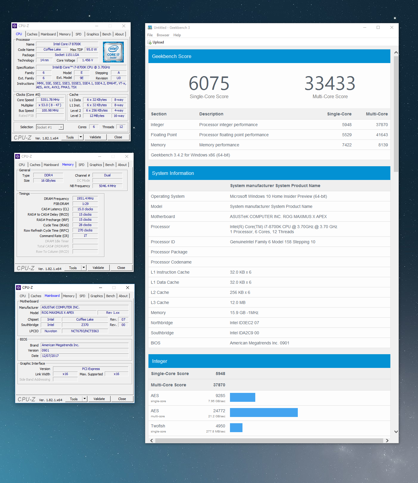Click the horizontal scroll right arrow in Geekbench
This screenshot has height=483, width=418.
tap(387, 440)
